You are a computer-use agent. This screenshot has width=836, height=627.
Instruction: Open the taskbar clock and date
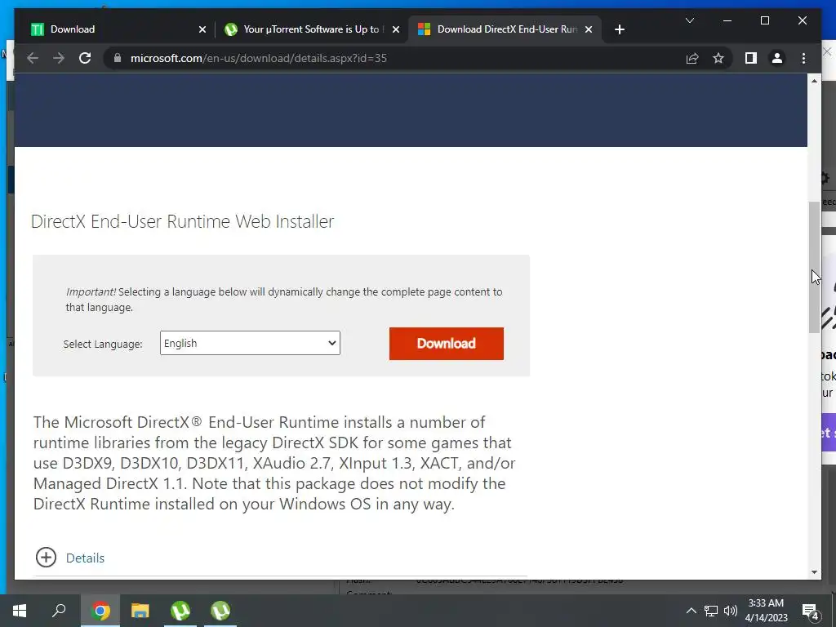coord(766,611)
